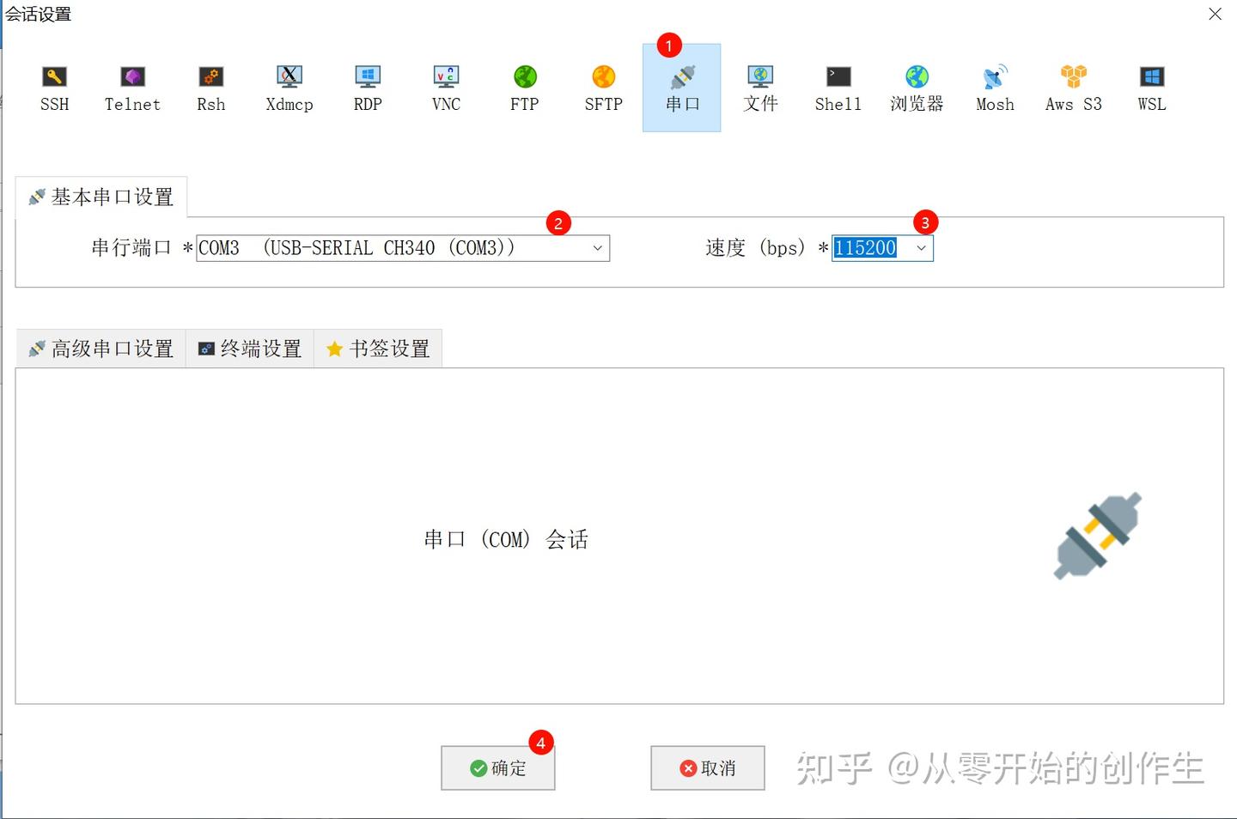Expand the serial port list arrow
Screen dimensions: 1237x819
pyautogui.click(x=598, y=248)
